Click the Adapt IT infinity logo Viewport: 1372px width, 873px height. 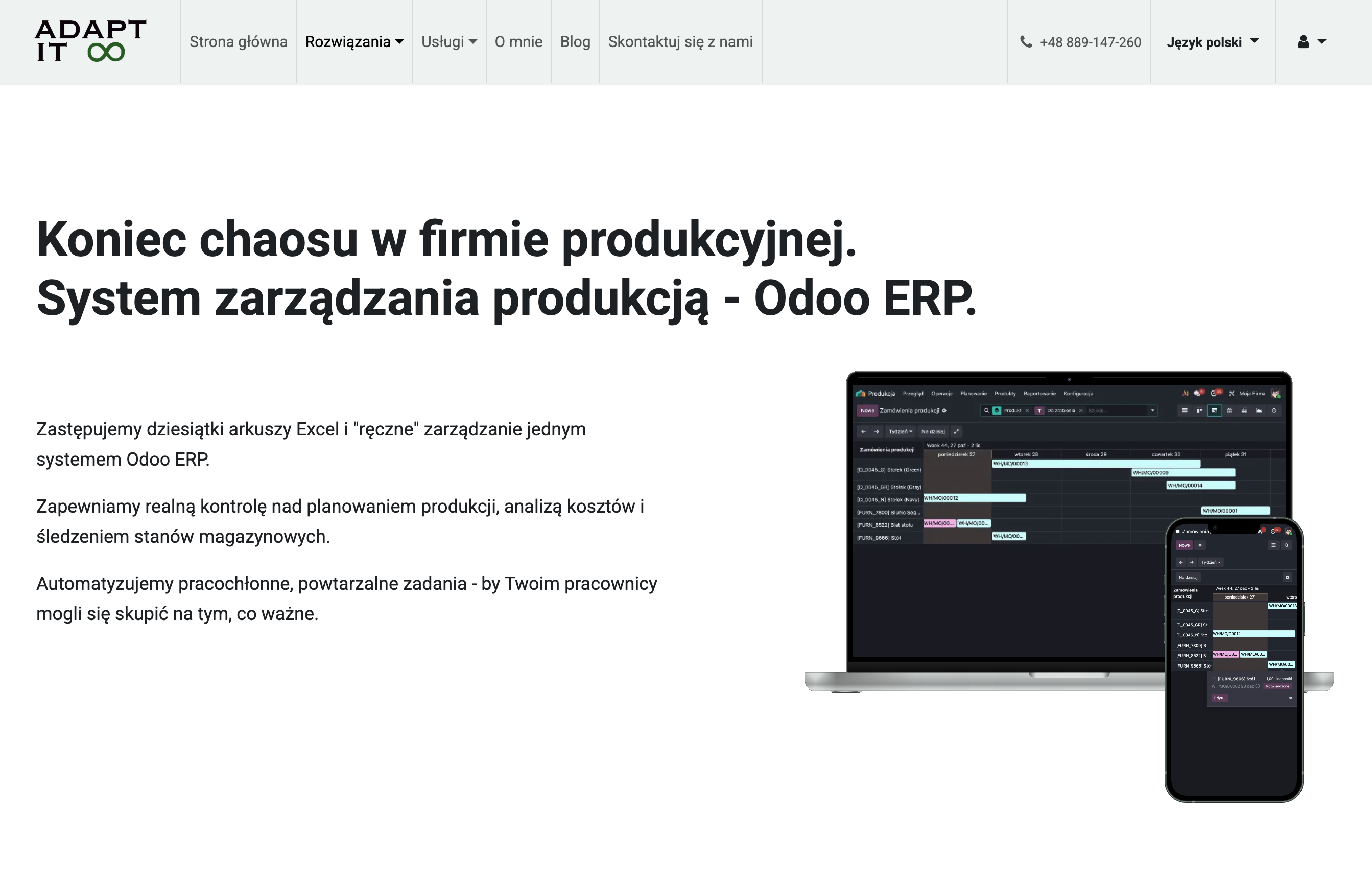coord(90,40)
